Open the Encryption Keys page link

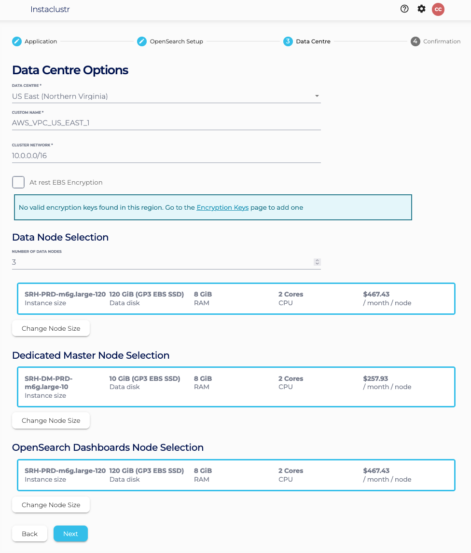[222, 207]
